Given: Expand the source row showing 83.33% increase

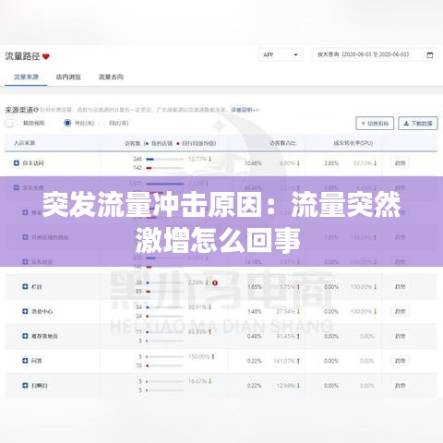Looking at the screenshot, I should pyautogui.click(x=25, y=336).
